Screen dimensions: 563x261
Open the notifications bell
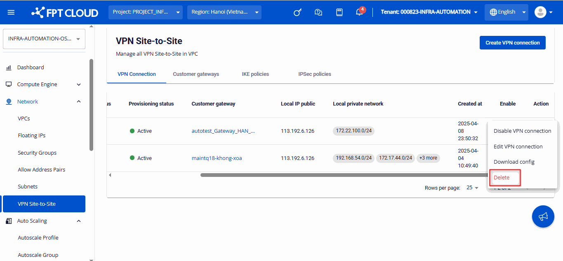coord(360,12)
